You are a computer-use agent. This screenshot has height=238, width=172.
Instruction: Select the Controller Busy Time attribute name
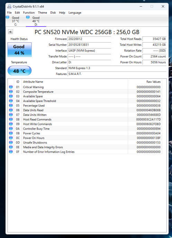click(x=36, y=129)
